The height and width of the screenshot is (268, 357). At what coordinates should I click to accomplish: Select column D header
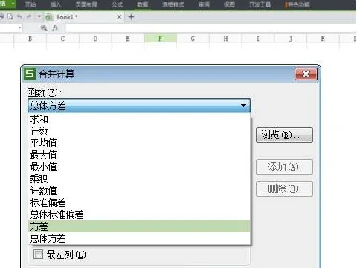pos(95,39)
